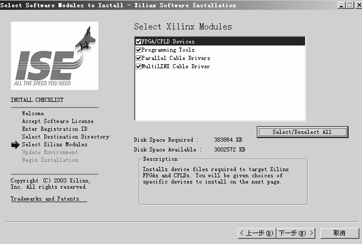Close the Xilinx installer window
The height and width of the screenshot is (244, 362).
click(358, 5)
